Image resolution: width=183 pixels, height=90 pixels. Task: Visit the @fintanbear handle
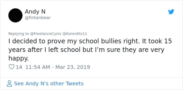(x=38, y=18)
